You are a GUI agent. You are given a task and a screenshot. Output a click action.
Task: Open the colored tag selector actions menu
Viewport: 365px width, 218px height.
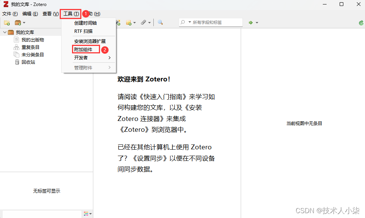pos(88,214)
